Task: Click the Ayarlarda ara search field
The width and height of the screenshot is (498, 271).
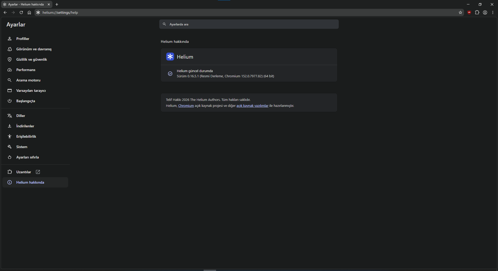Action: point(249,24)
